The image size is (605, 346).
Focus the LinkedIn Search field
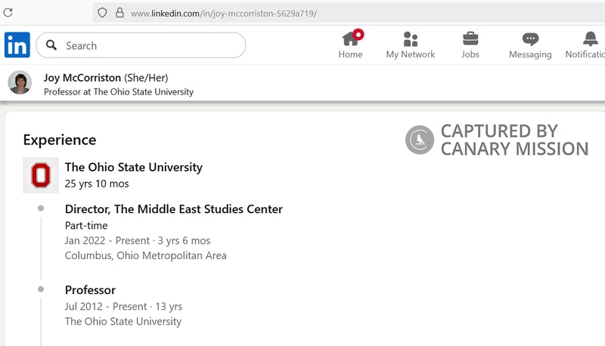tap(141, 45)
